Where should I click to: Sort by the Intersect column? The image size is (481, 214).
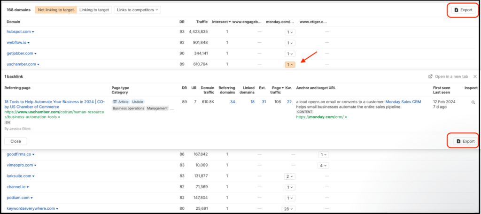pyautogui.click(x=222, y=22)
